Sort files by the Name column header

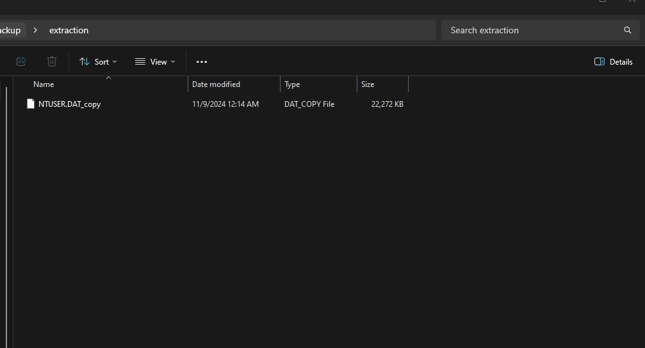pos(44,84)
